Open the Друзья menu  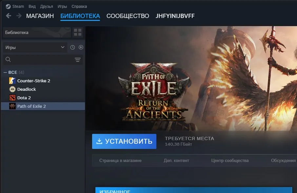click(x=47, y=7)
